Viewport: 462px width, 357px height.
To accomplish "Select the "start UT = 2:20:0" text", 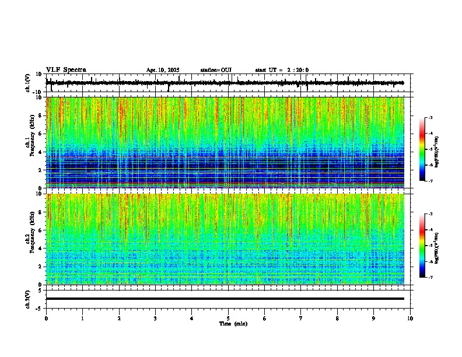I will point(282,70).
